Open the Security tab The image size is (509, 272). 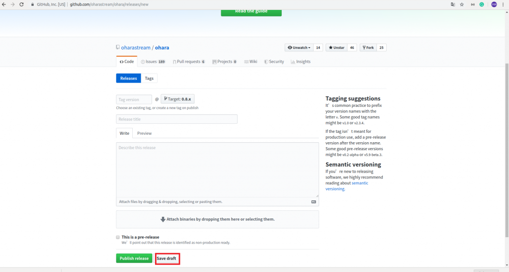[x=274, y=61]
